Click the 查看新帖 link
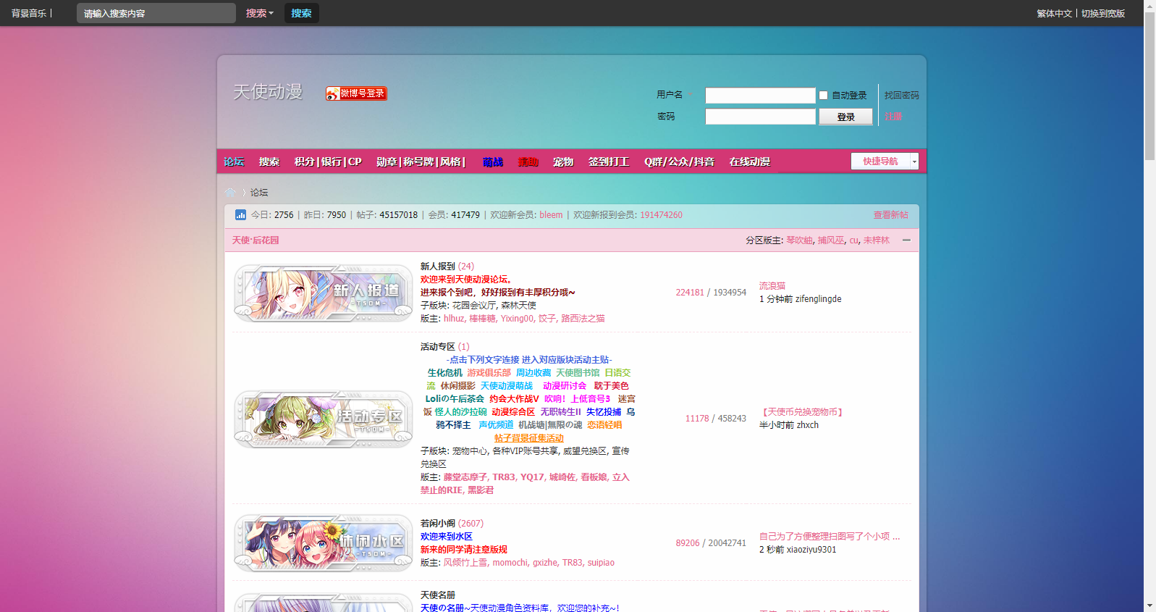 (890, 215)
